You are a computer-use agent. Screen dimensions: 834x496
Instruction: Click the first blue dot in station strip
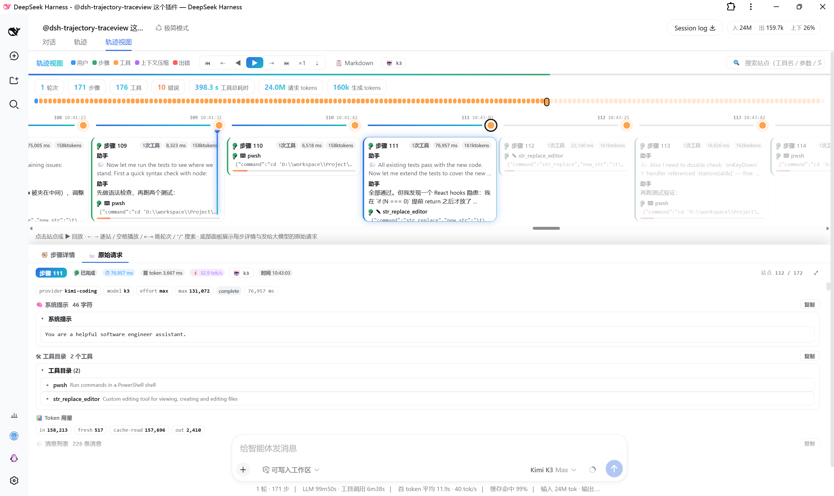click(36, 101)
